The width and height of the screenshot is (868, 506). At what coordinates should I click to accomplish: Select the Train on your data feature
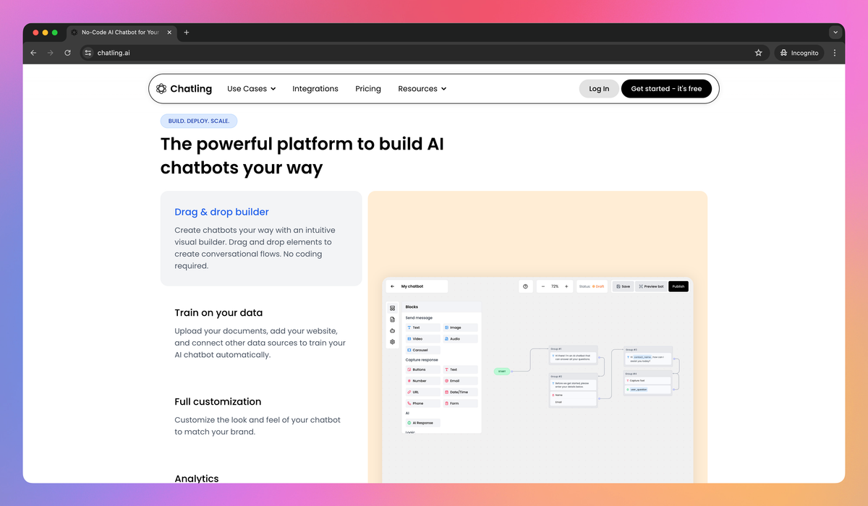261,334
